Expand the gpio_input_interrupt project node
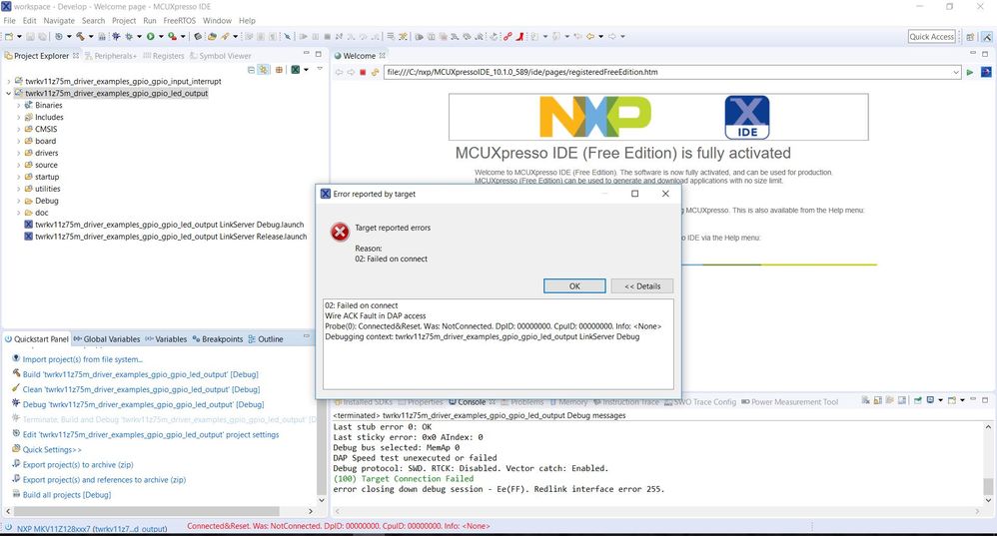 [8, 81]
